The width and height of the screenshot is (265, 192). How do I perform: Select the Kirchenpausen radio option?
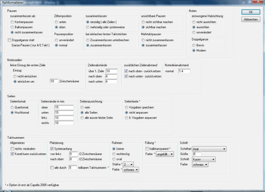coord(12,22)
